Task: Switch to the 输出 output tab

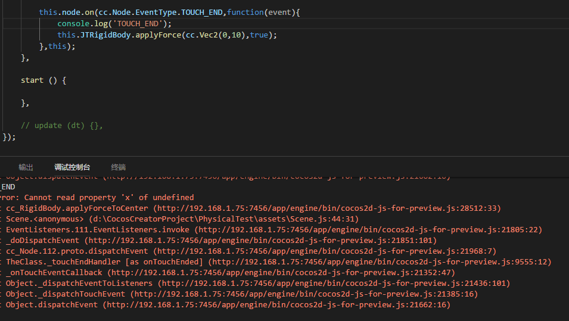Action: click(26, 167)
